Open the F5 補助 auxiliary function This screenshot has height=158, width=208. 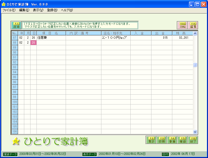click(x=183, y=140)
